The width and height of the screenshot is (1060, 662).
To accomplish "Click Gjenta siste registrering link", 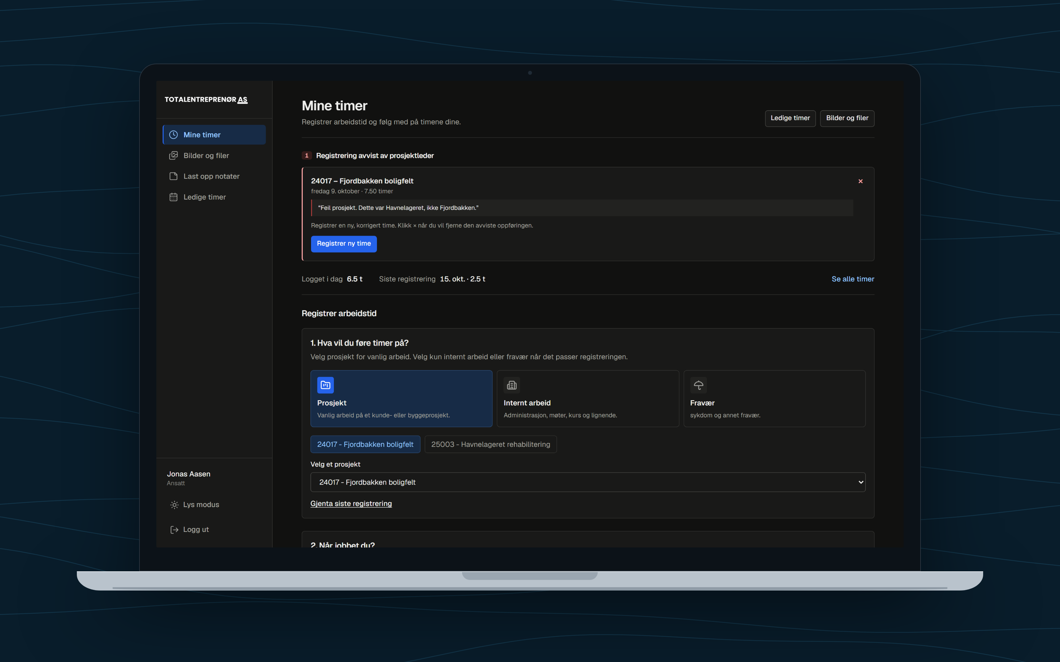I will [351, 503].
